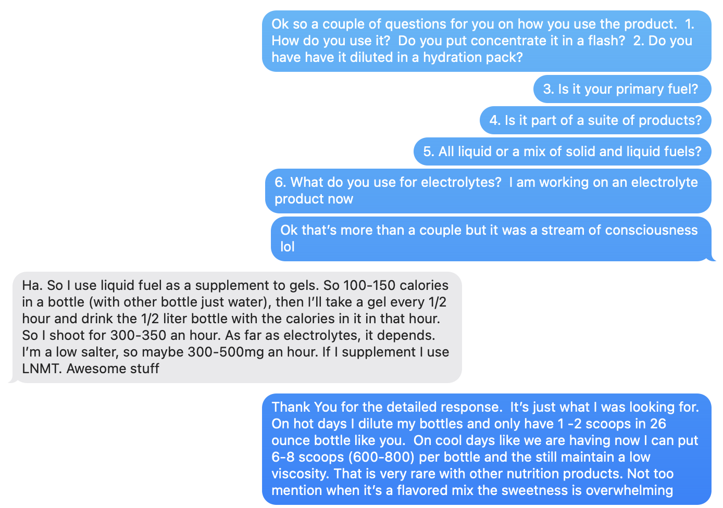The height and width of the screenshot is (508, 723).
Task: Click the "part of a suite of products" bubble
Action: 595,120
